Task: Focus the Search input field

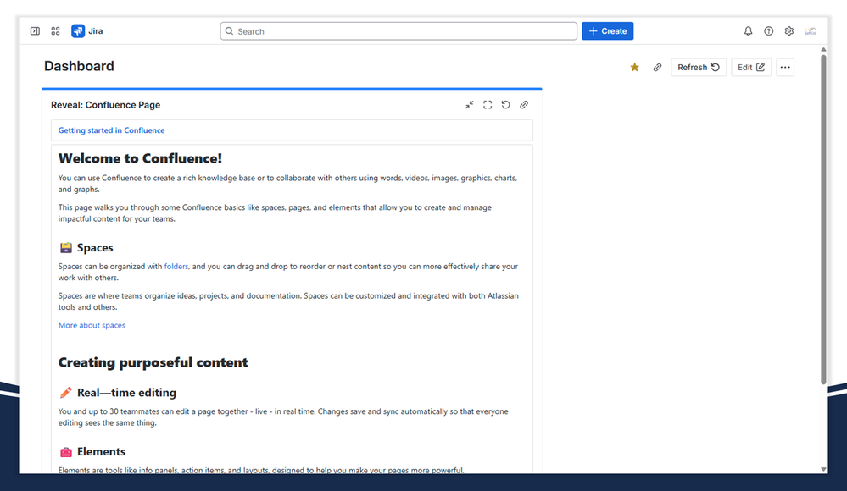Action: pos(398,31)
